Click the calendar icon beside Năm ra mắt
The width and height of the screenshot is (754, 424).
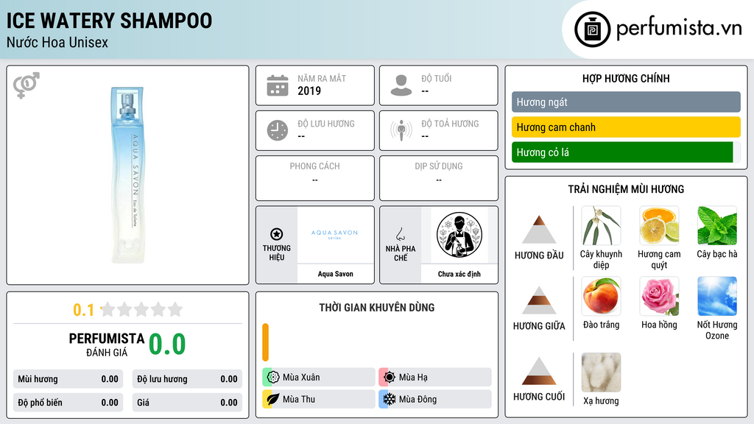278,85
